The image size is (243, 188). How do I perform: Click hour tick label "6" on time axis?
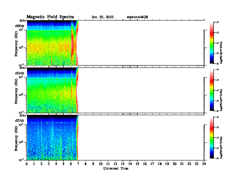71,164
